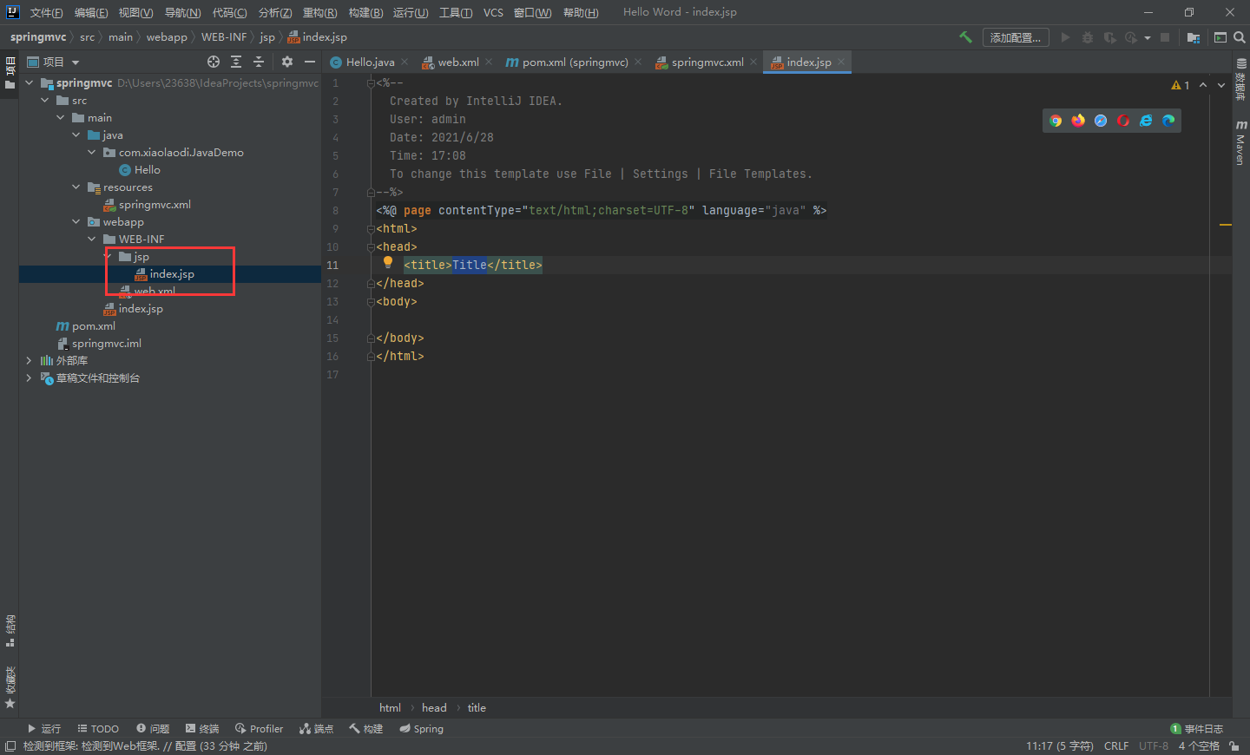The image size is (1250, 755).
Task: Expand the 外部库 node
Action: pyautogui.click(x=30, y=361)
